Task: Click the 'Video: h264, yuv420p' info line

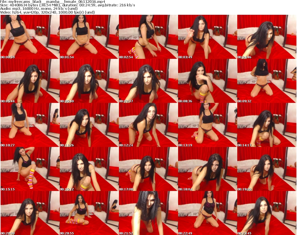Action: pos(47,12)
